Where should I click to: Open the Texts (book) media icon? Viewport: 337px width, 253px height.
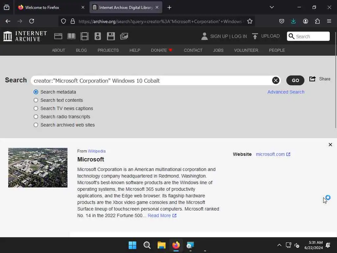[71, 36]
